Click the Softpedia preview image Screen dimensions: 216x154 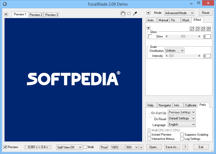(x=73, y=80)
